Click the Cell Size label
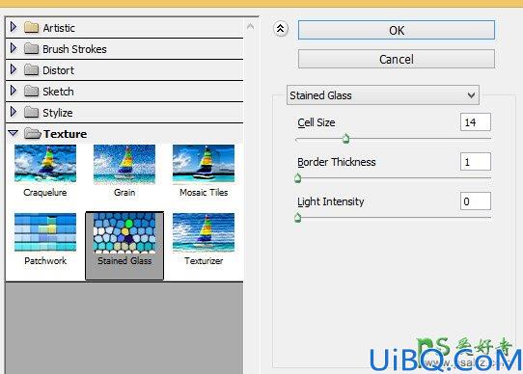This screenshot has height=374, width=523. [317, 122]
